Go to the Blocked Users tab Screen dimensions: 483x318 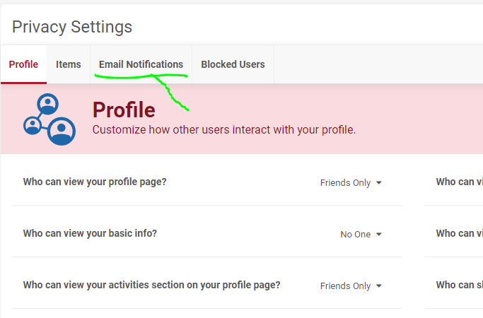(233, 64)
